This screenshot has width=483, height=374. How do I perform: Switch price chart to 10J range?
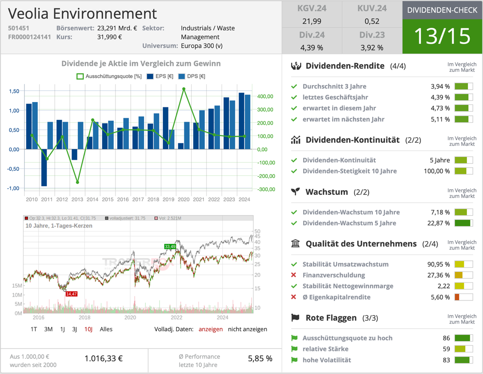pyautogui.click(x=89, y=329)
